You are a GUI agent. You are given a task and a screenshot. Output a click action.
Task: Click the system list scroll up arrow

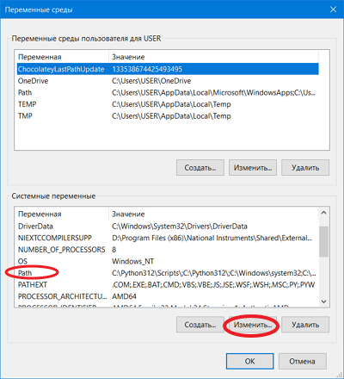coord(324,213)
